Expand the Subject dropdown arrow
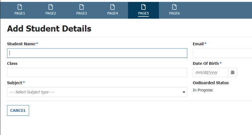The height and width of the screenshot is (135, 252). click(184, 92)
